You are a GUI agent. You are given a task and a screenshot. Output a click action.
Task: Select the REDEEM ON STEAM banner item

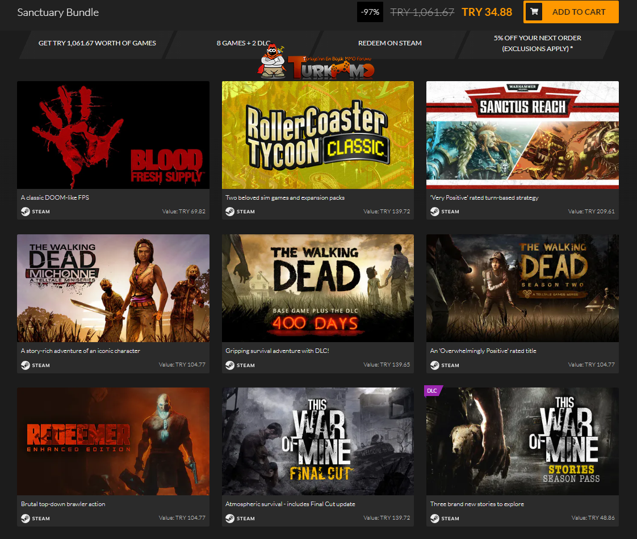click(389, 43)
